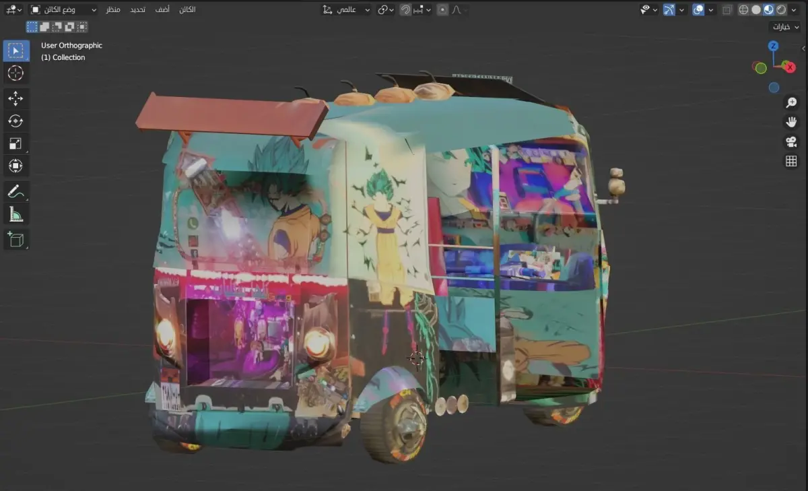Click the 3D cursor crosshair in viewport
Viewport: 808px width, 491px height.
[x=417, y=358]
